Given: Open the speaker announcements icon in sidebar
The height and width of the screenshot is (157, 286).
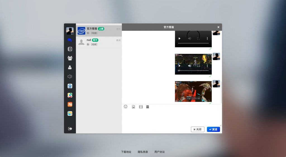Looking at the screenshot, I should 70,77.
